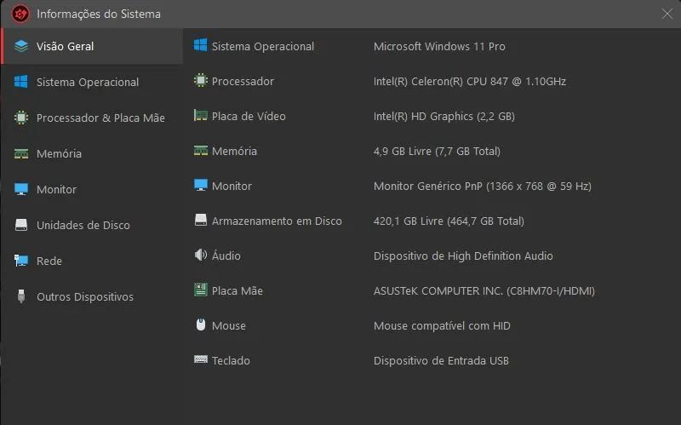Click the USB icon beside Outros Dispositivos
Viewport: 681px width, 425px height.
[x=20, y=296]
